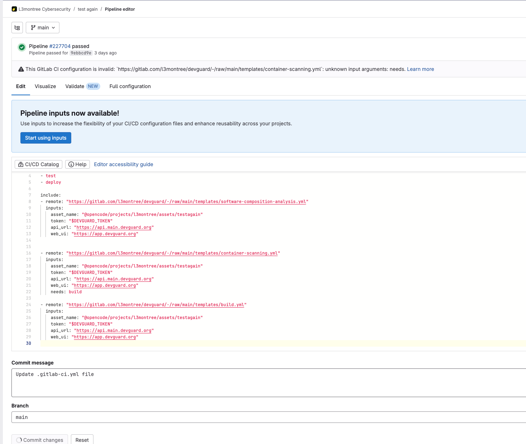Open the L3montree Cybersecurity breadcrumb link
This screenshot has width=526, height=444.
click(x=44, y=9)
